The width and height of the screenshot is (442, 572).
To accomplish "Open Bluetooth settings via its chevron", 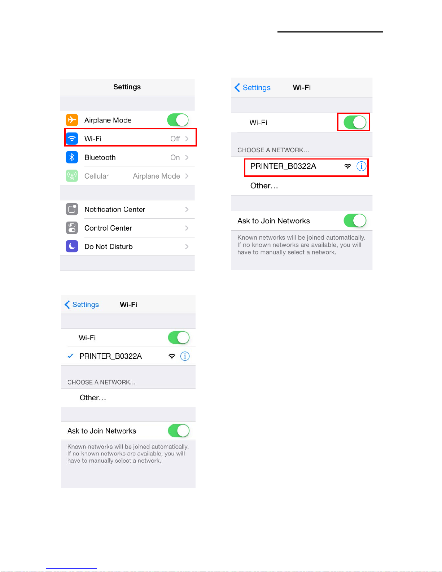I will (x=187, y=157).
